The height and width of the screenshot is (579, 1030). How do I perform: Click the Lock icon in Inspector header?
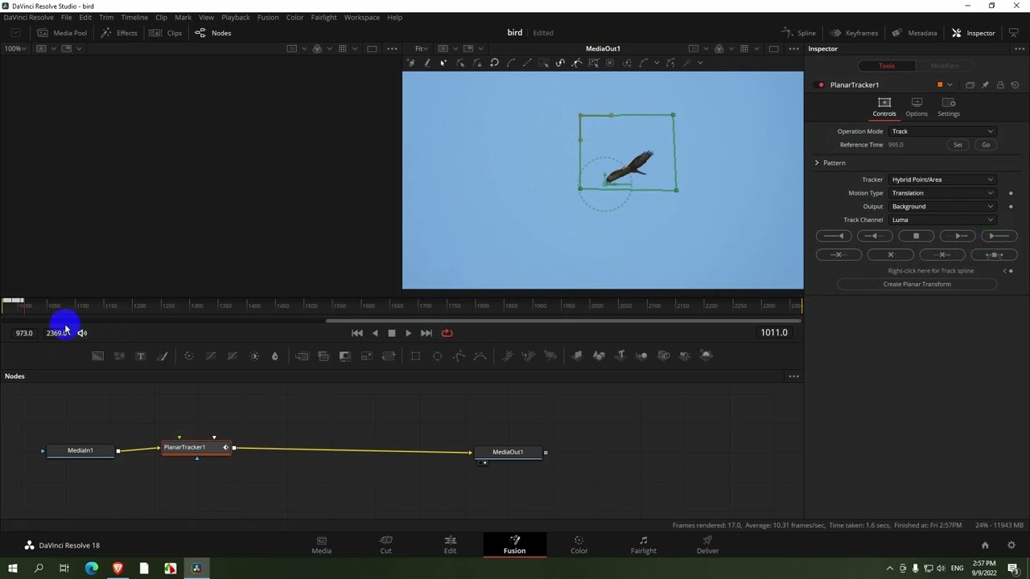click(x=1000, y=85)
